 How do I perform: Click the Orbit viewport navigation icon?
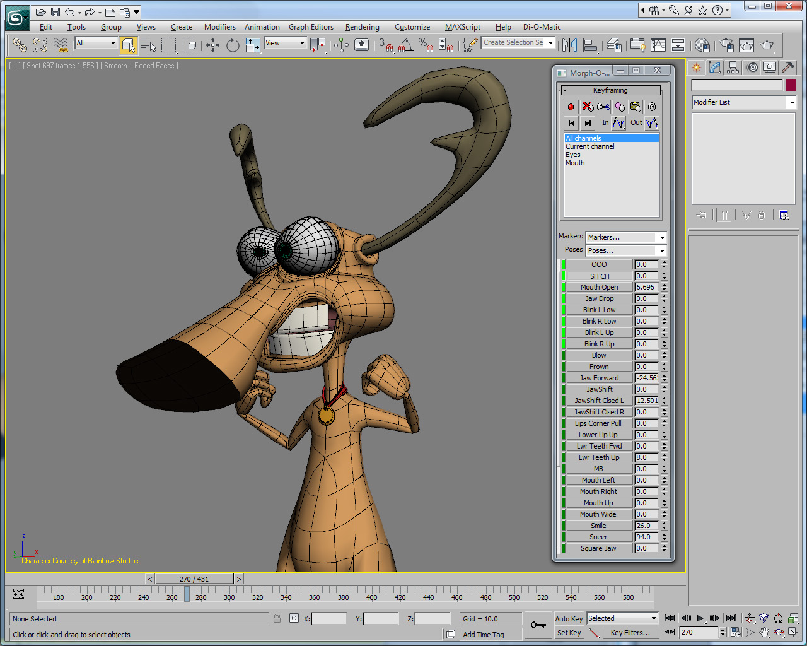(x=779, y=632)
